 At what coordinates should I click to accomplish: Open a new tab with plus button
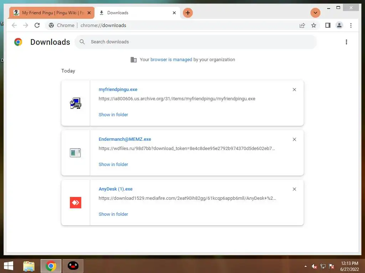pos(188,13)
